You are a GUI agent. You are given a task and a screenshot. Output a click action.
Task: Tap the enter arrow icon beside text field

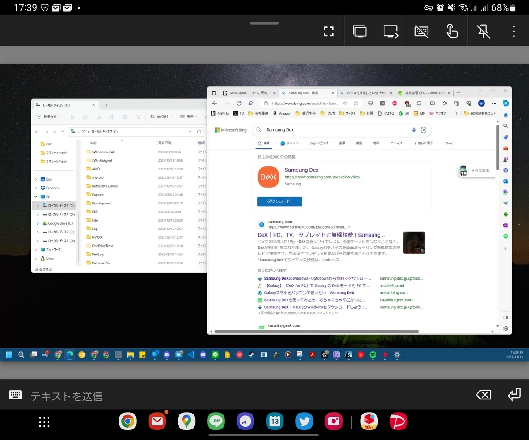[x=514, y=394]
